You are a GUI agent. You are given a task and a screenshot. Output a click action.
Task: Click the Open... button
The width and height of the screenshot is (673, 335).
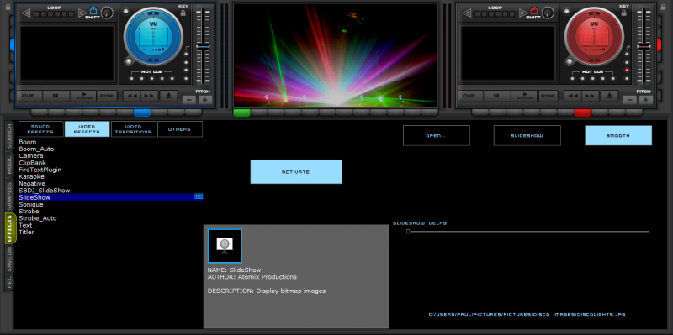[437, 135]
